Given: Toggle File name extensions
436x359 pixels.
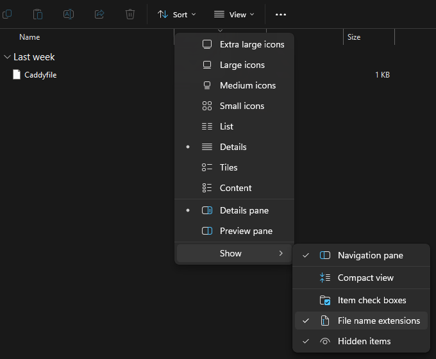Looking at the screenshot, I should [x=361, y=321].
